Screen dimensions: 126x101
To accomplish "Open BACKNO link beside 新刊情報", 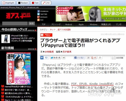I will [x=32, y=49].
